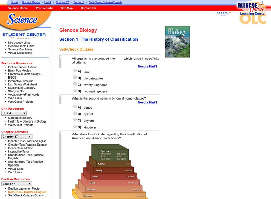Open WebQuest Projects under Unit Resources
This screenshot has height=199, width=271.
21,125
